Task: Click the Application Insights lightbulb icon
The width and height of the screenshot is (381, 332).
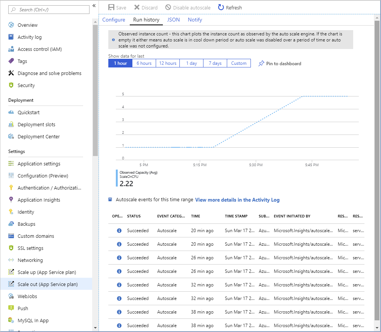Action: (x=11, y=200)
